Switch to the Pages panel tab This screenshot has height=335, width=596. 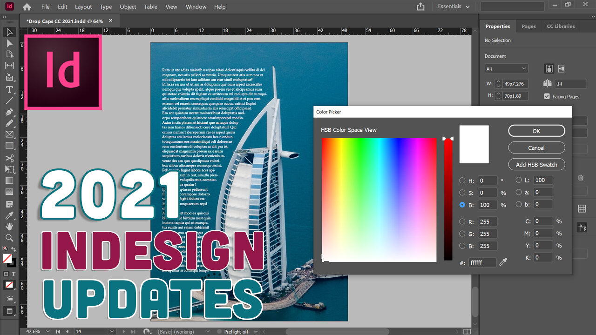(x=528, y=27)
